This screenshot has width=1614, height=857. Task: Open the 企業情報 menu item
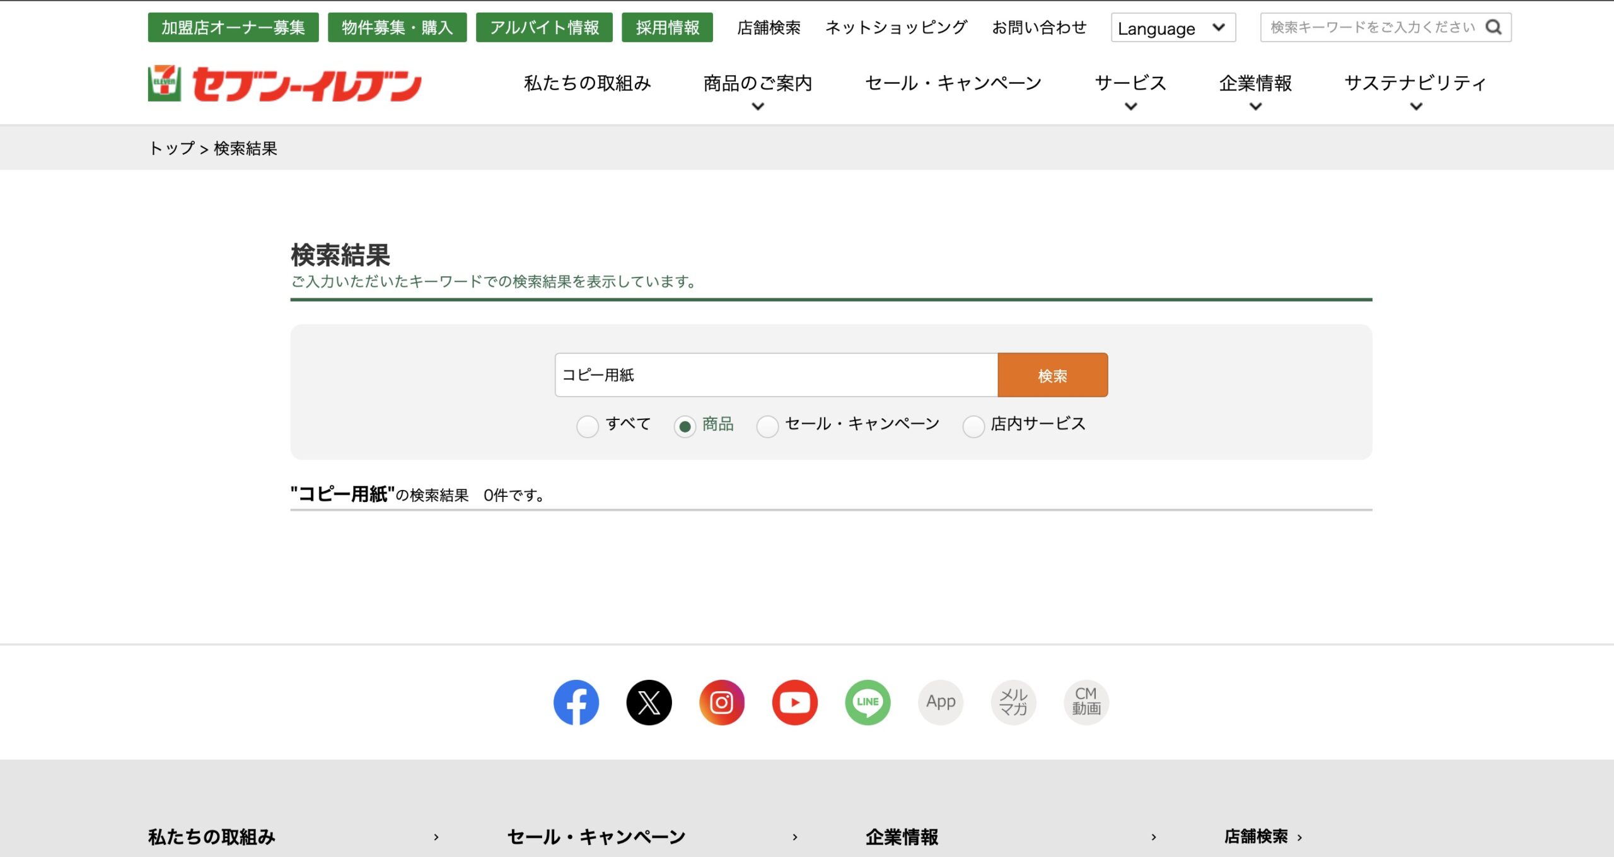pyautogui.click(x=1255, y=83)
